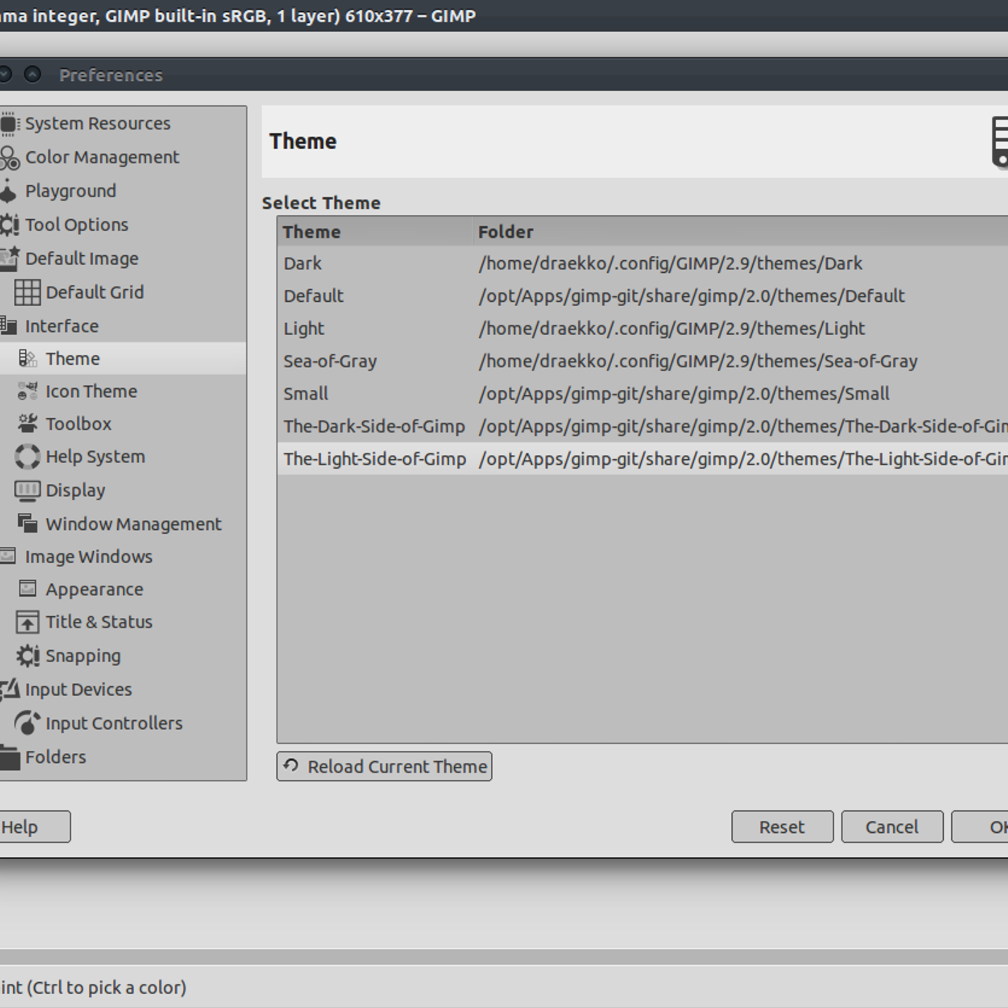The height and width of the screenshot is (1008, 1008).
Task: Click the Title & Status icon
Action: point(27,622)
